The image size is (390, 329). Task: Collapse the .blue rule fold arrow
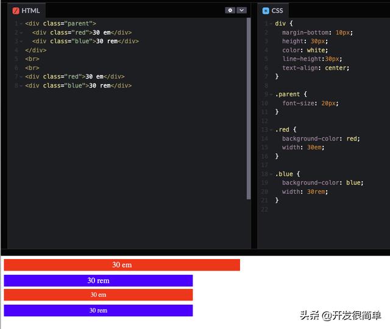point(271,174)
